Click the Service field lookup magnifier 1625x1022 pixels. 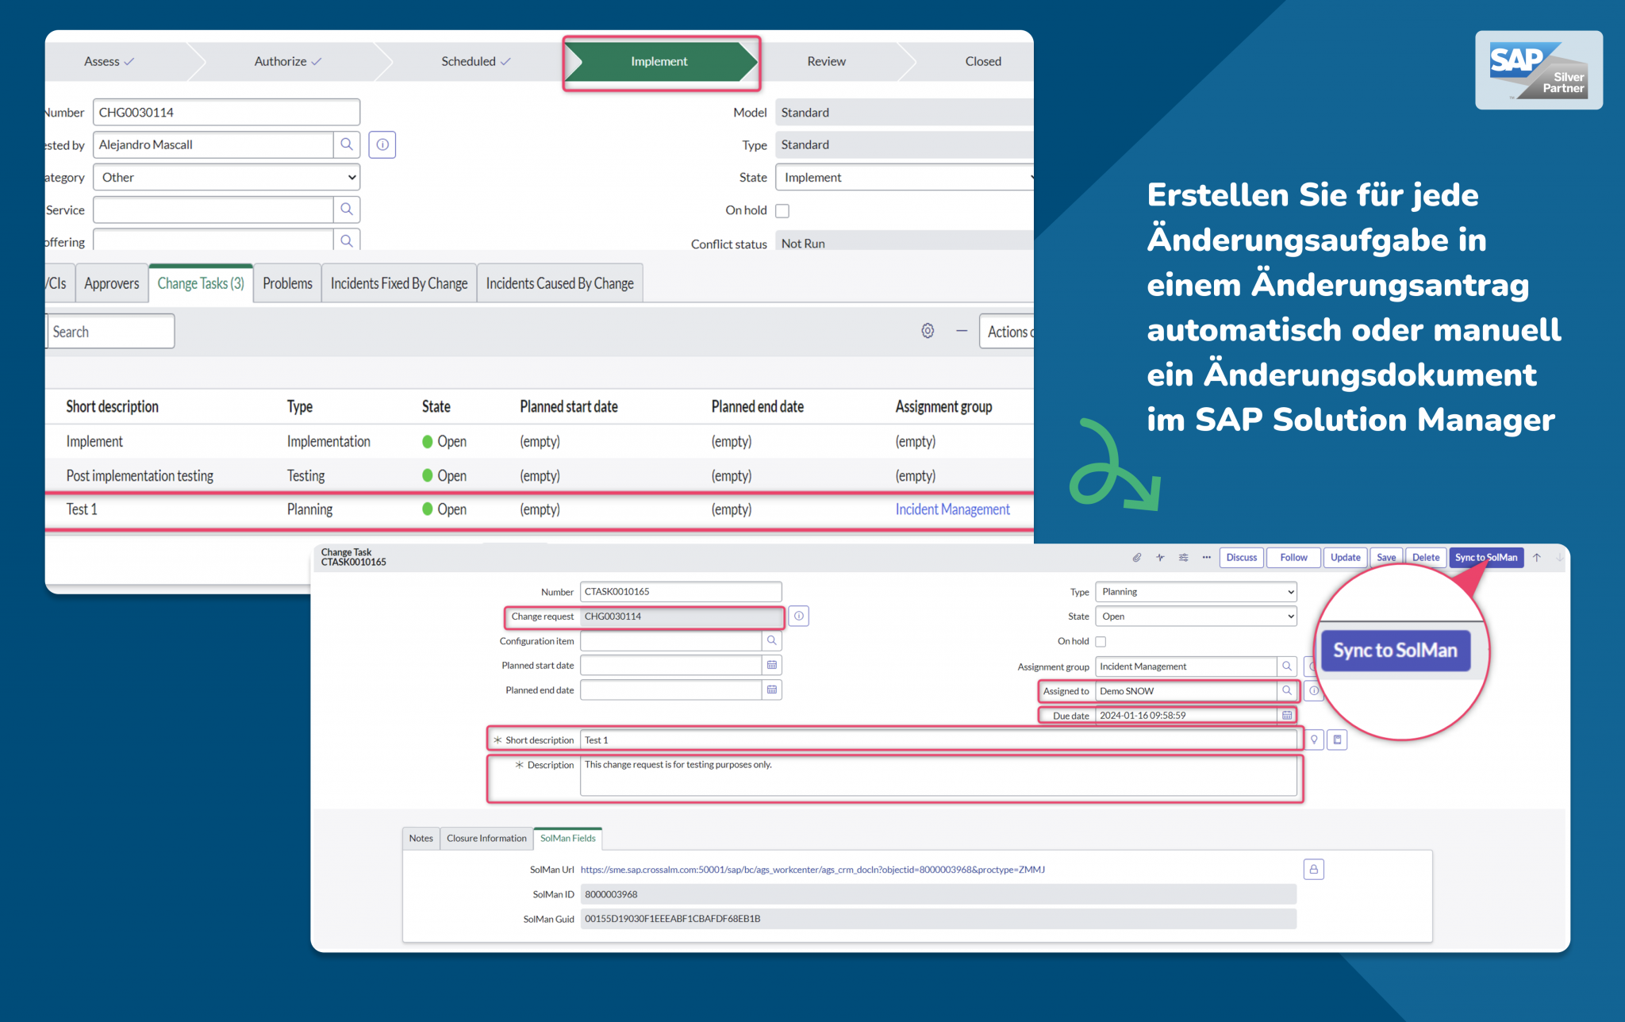[x=347, y=209]
